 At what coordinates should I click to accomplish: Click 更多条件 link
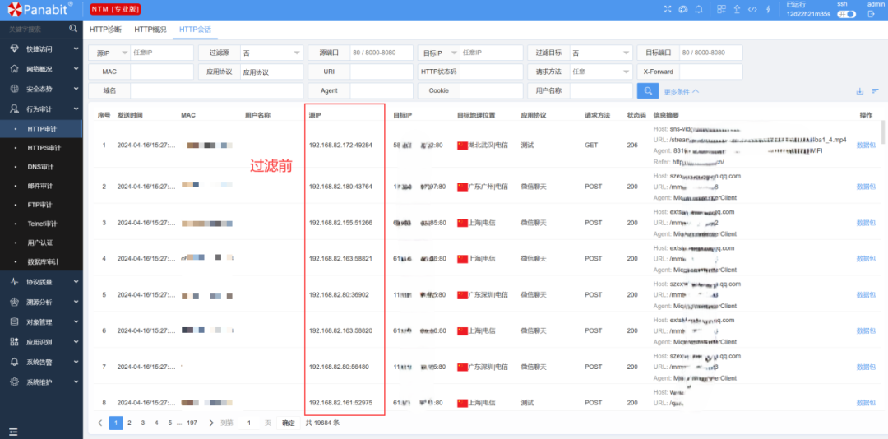682,91
